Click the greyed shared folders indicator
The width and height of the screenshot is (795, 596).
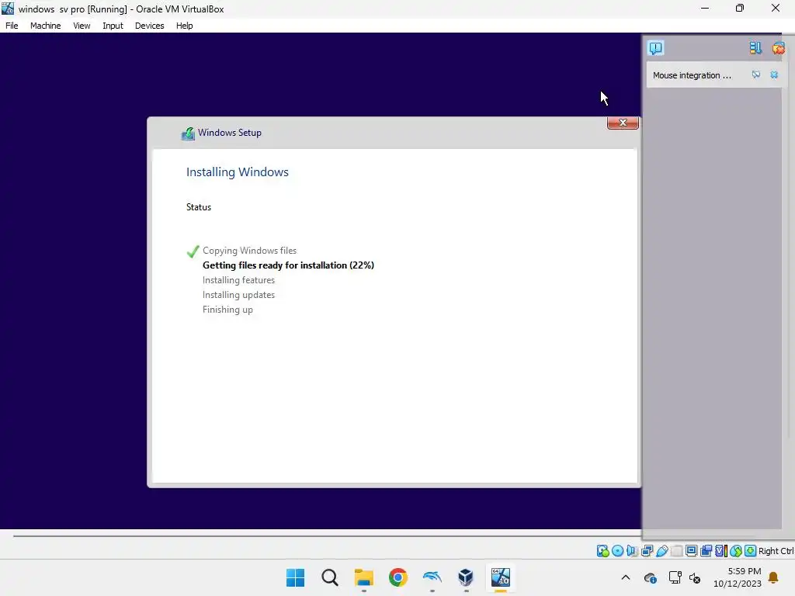(676, 551)
